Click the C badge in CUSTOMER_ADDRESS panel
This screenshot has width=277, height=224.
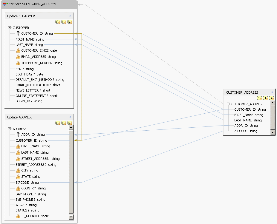tap(259, 98)
